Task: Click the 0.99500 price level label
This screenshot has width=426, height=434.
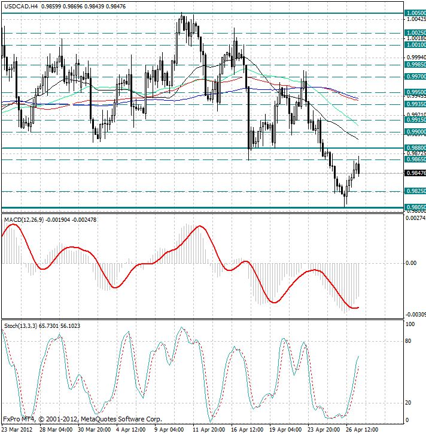Action: tap(415, 92)
